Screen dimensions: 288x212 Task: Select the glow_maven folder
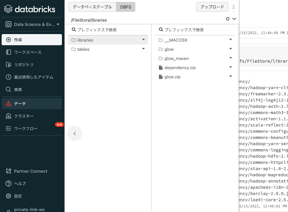click(x=195, y=58)
